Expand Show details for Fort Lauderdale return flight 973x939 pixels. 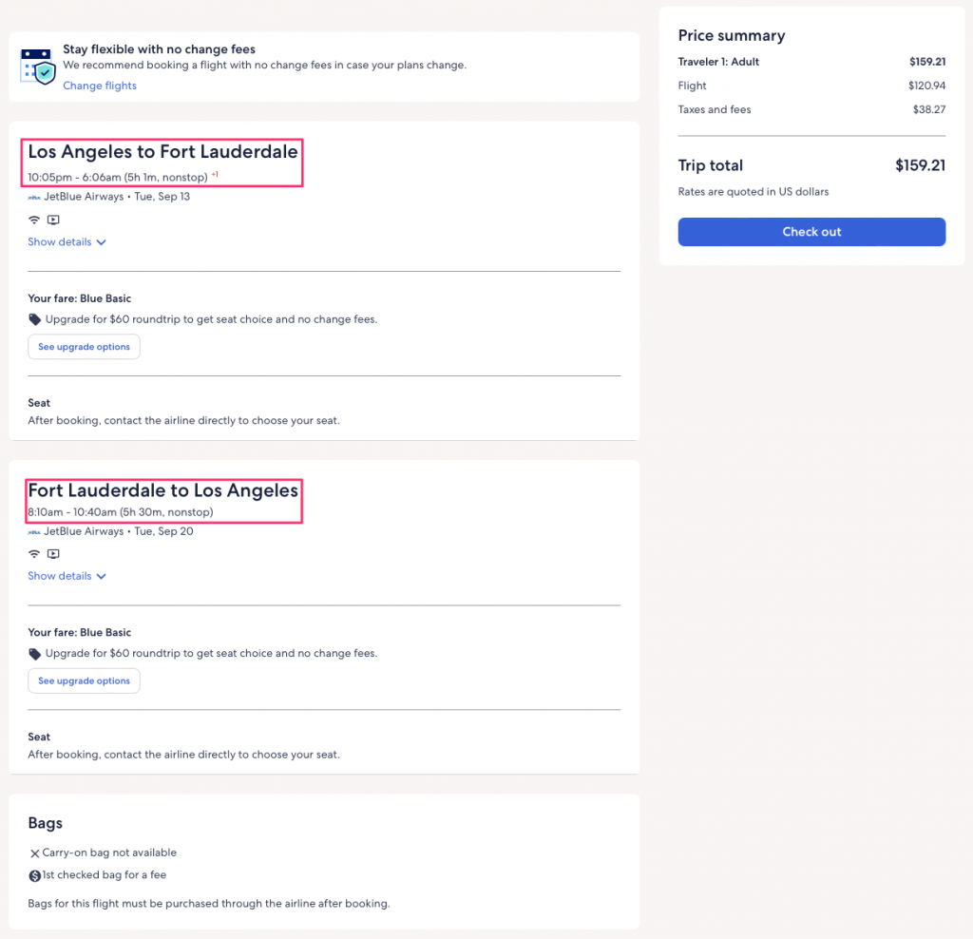tap(67, 576)
